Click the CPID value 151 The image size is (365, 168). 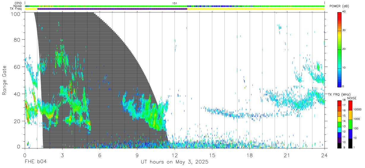[174, 3]
